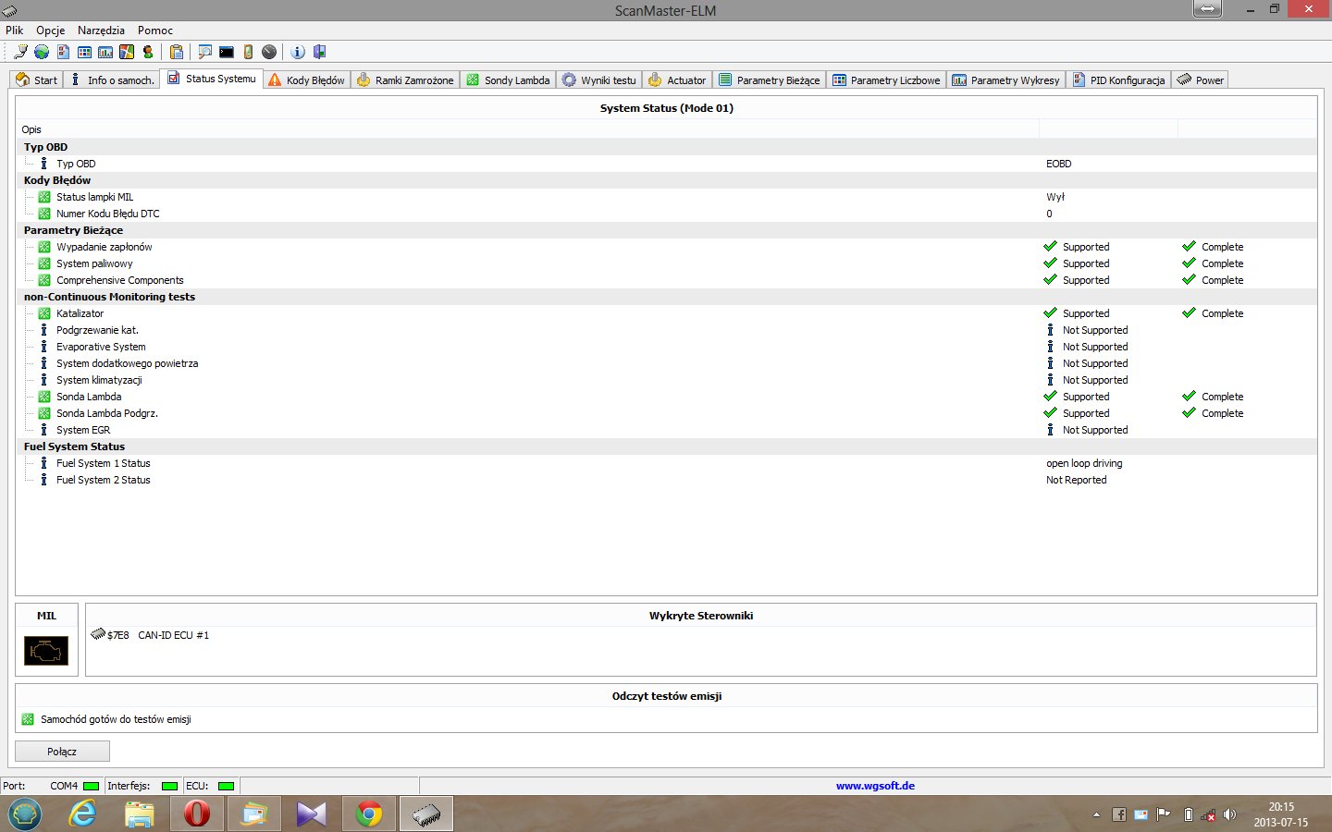The width and height of the screenshot is (1332, 832).
Task: Switch to the Kody Błędów tab
Action: point(307,80)
